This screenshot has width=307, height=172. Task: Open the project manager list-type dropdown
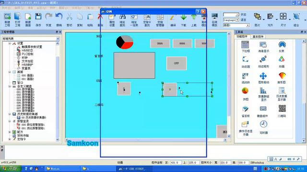[x=58, y=39]
